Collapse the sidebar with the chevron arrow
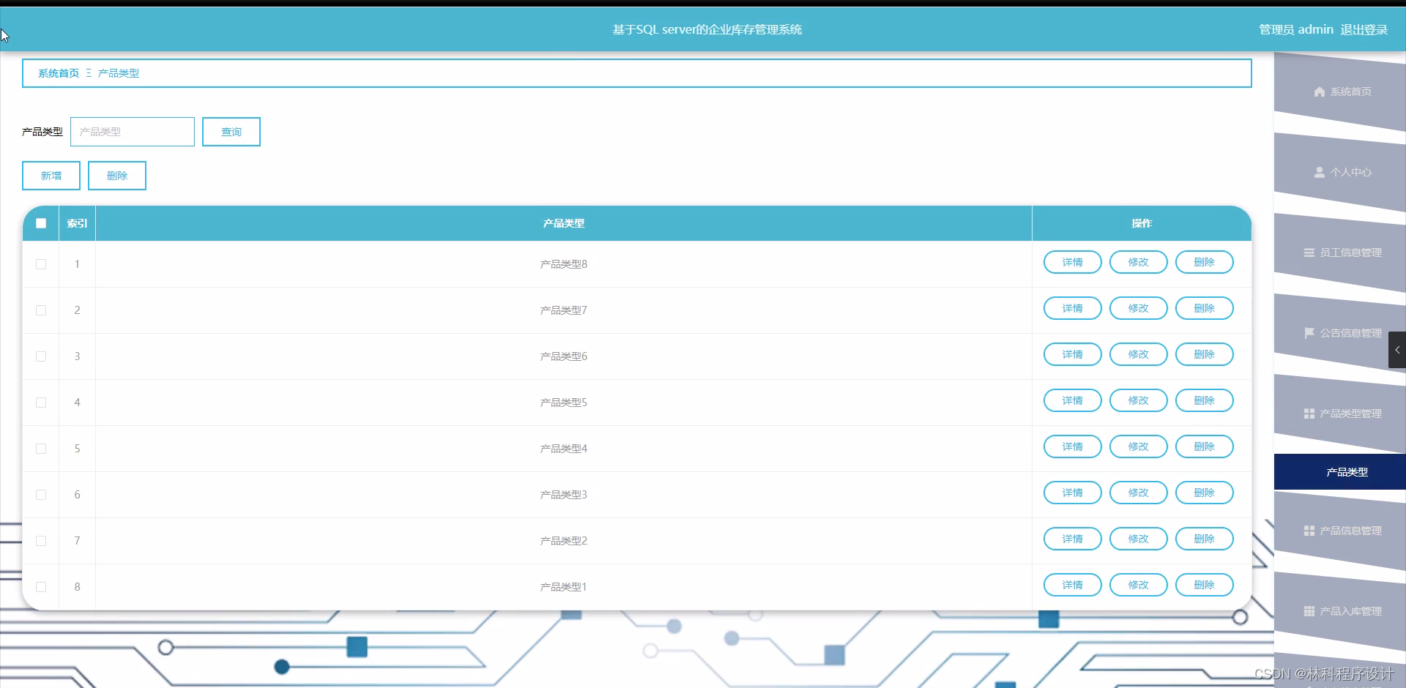This screenshot has width=1406, height=688. (x=1397, y=350)
